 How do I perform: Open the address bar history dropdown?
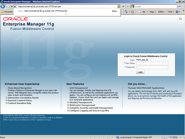[x=118, y=6]
